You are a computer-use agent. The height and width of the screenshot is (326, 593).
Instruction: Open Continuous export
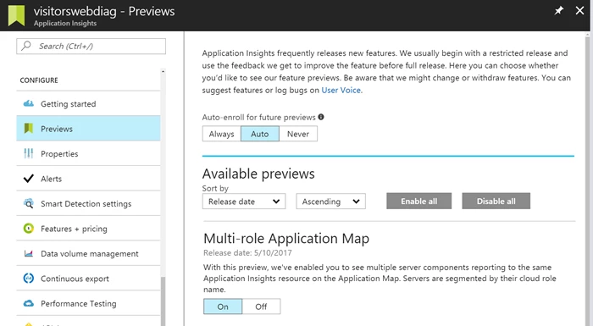[88, 279]
